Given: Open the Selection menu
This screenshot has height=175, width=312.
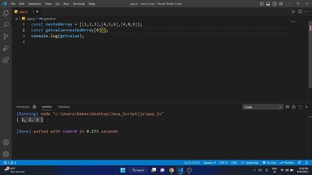Looking at the screenshot, I should (35, 4).
